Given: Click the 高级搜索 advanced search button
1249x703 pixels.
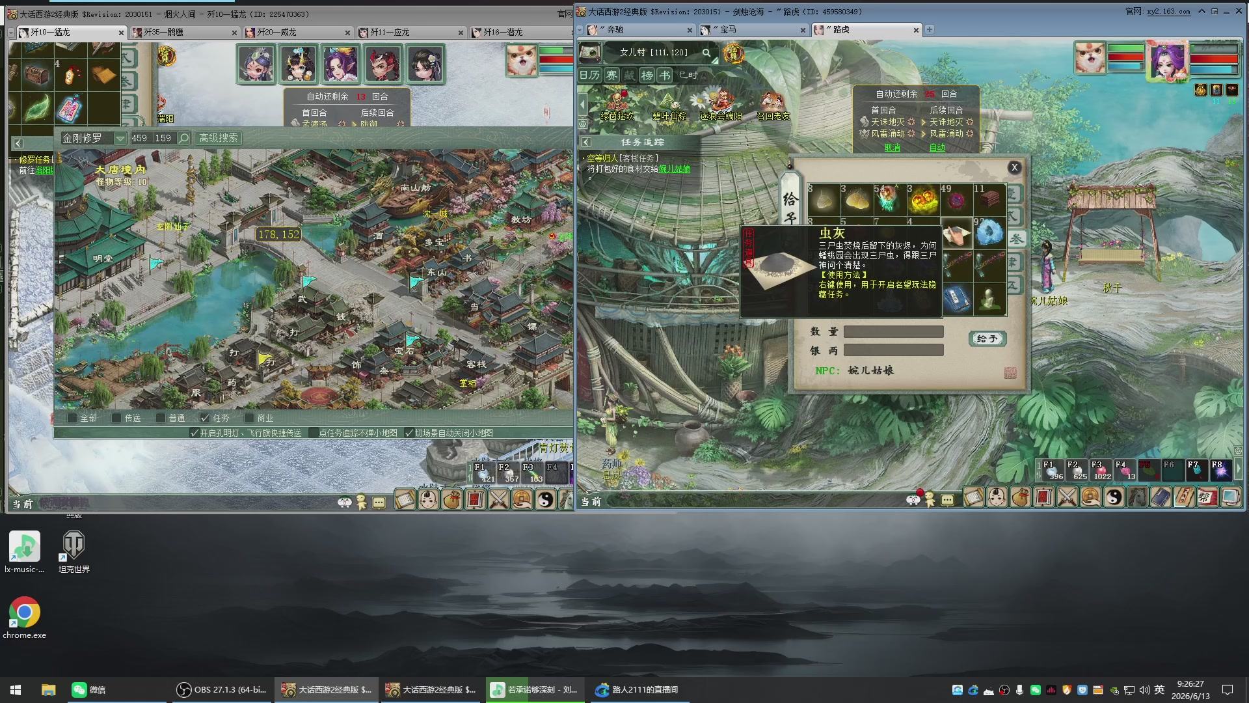Looking at the screenshot, I should click(x=218, y=138).
